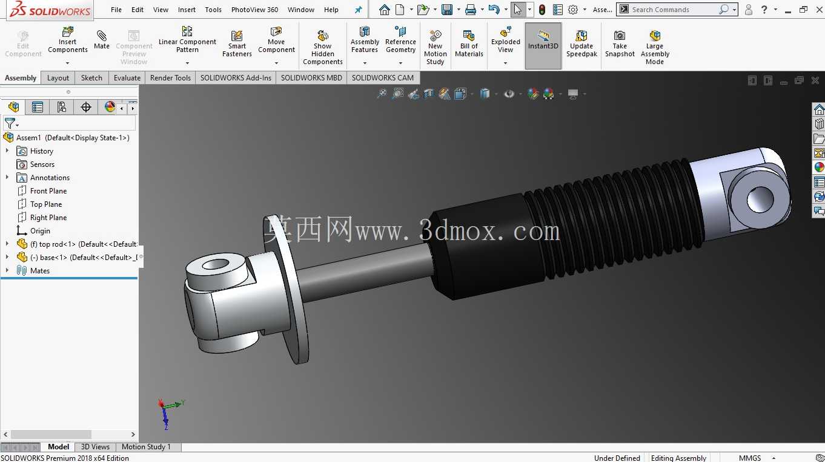
Task: Switch to the Render Tools tab
Action: (x=170, y=77)
